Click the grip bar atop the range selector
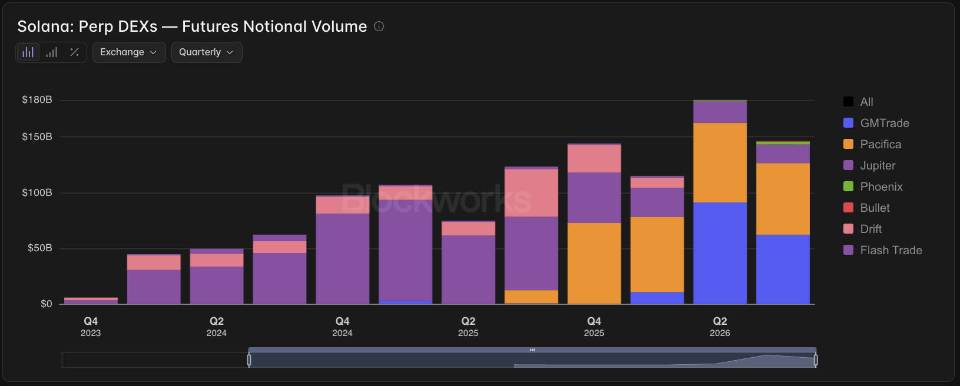The image size is (960, 386). pyautogui.click(x=532, y=350)
